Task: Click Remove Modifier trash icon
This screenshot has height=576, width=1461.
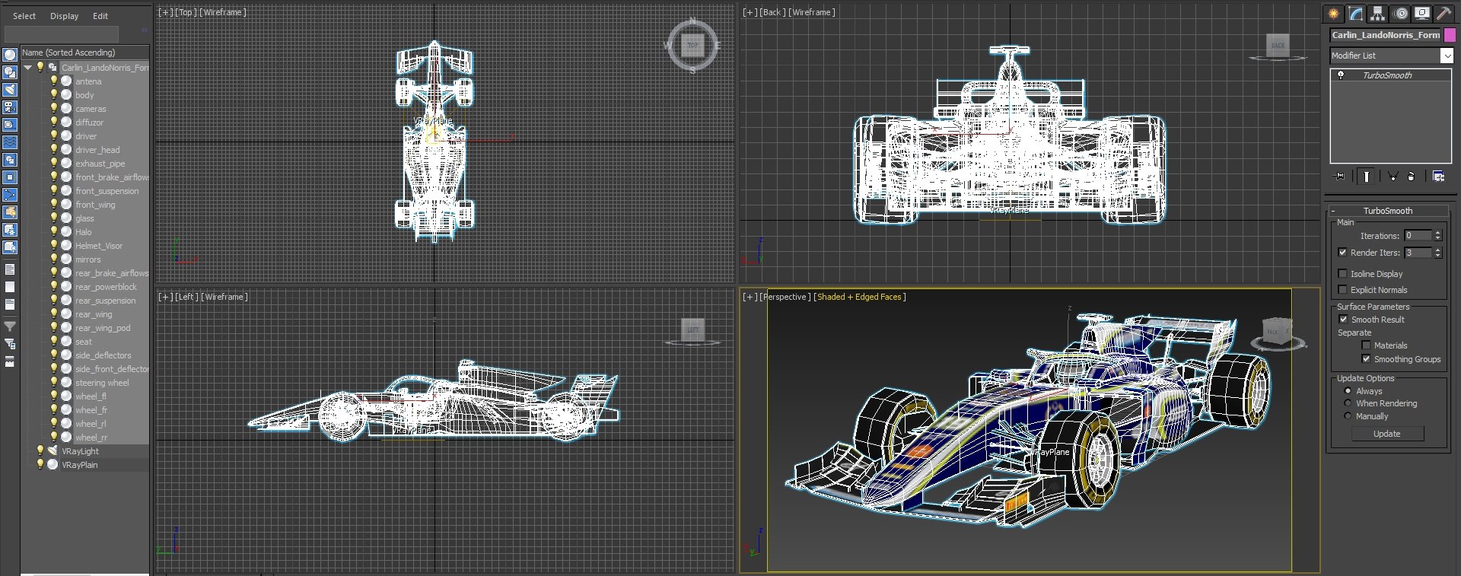Action: [1412, 176]
